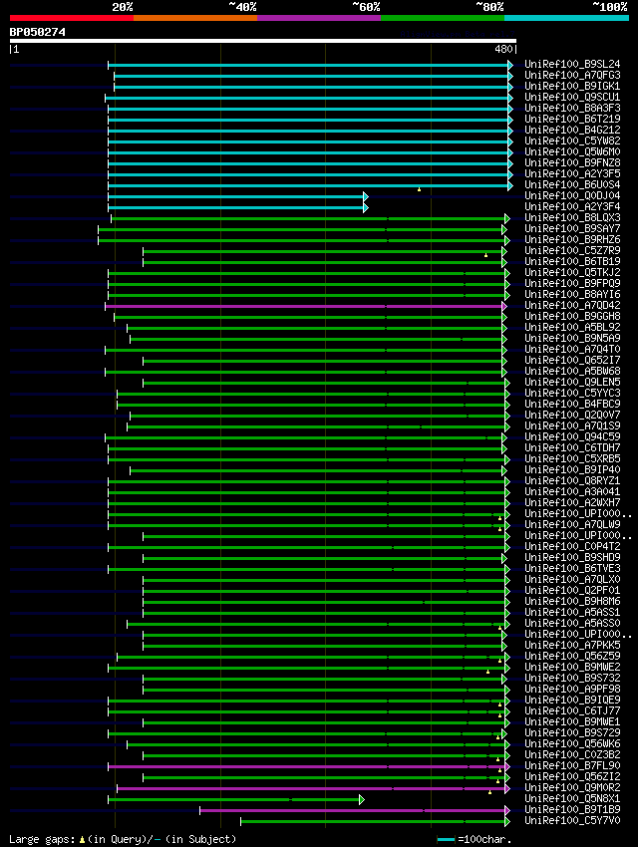This screenshot has width=638, height=847.
Task: Click the red 20% identity color segment
Action: [x=72, y=18]
